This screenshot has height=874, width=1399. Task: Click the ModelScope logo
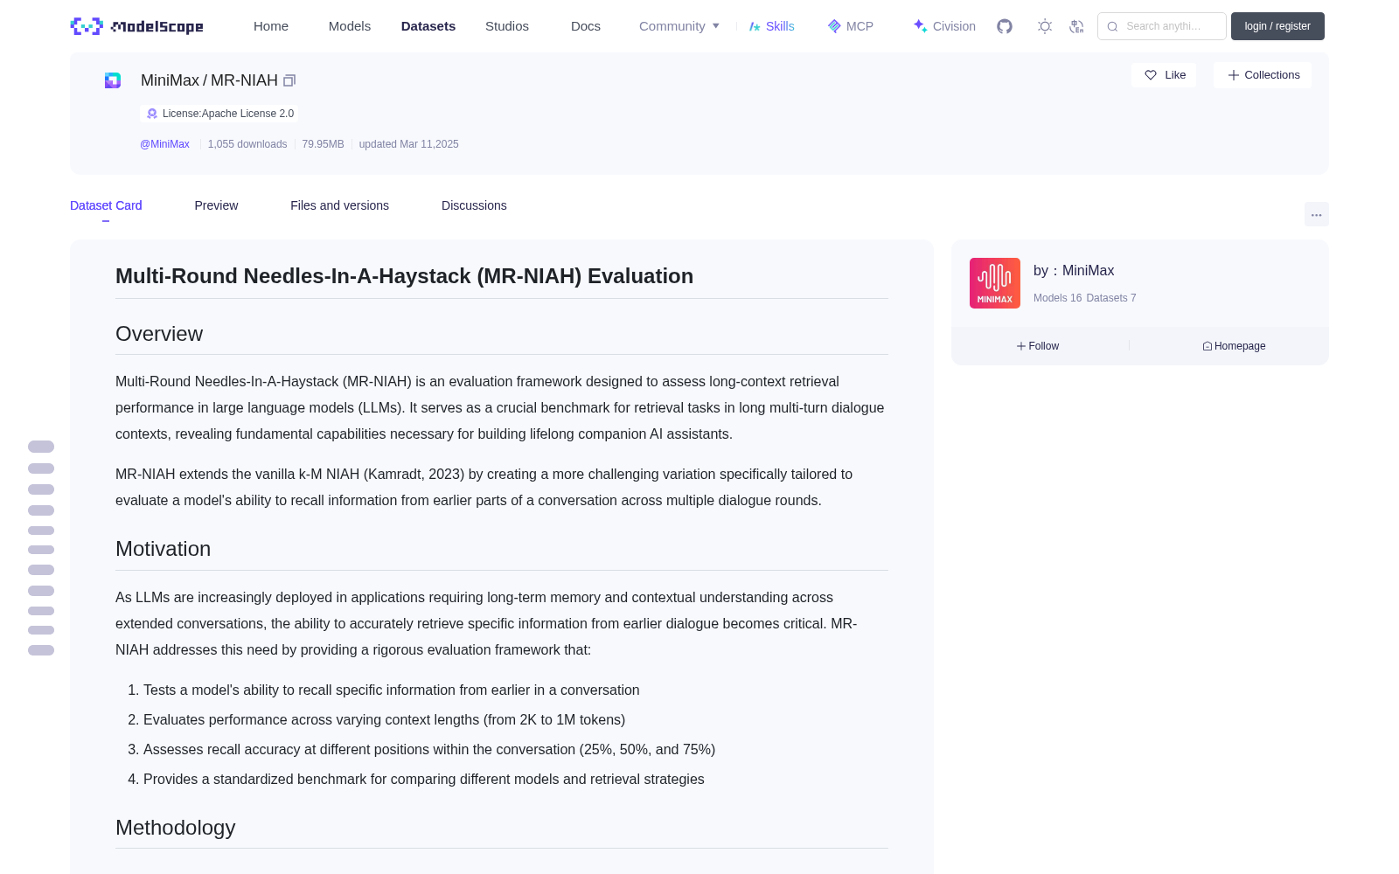[136, 26]
